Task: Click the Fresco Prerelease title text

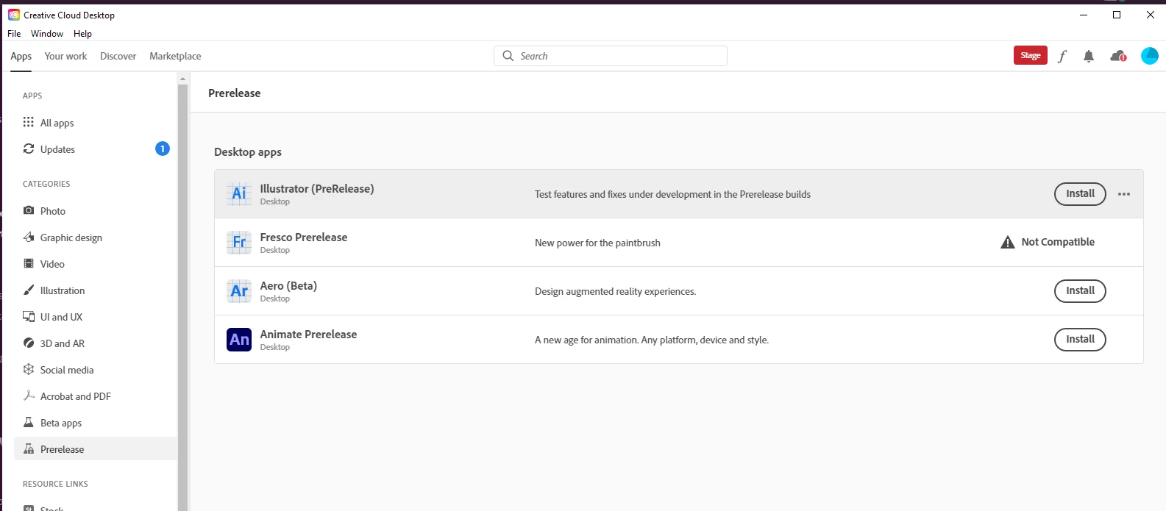Action: (x=304, y=237)
